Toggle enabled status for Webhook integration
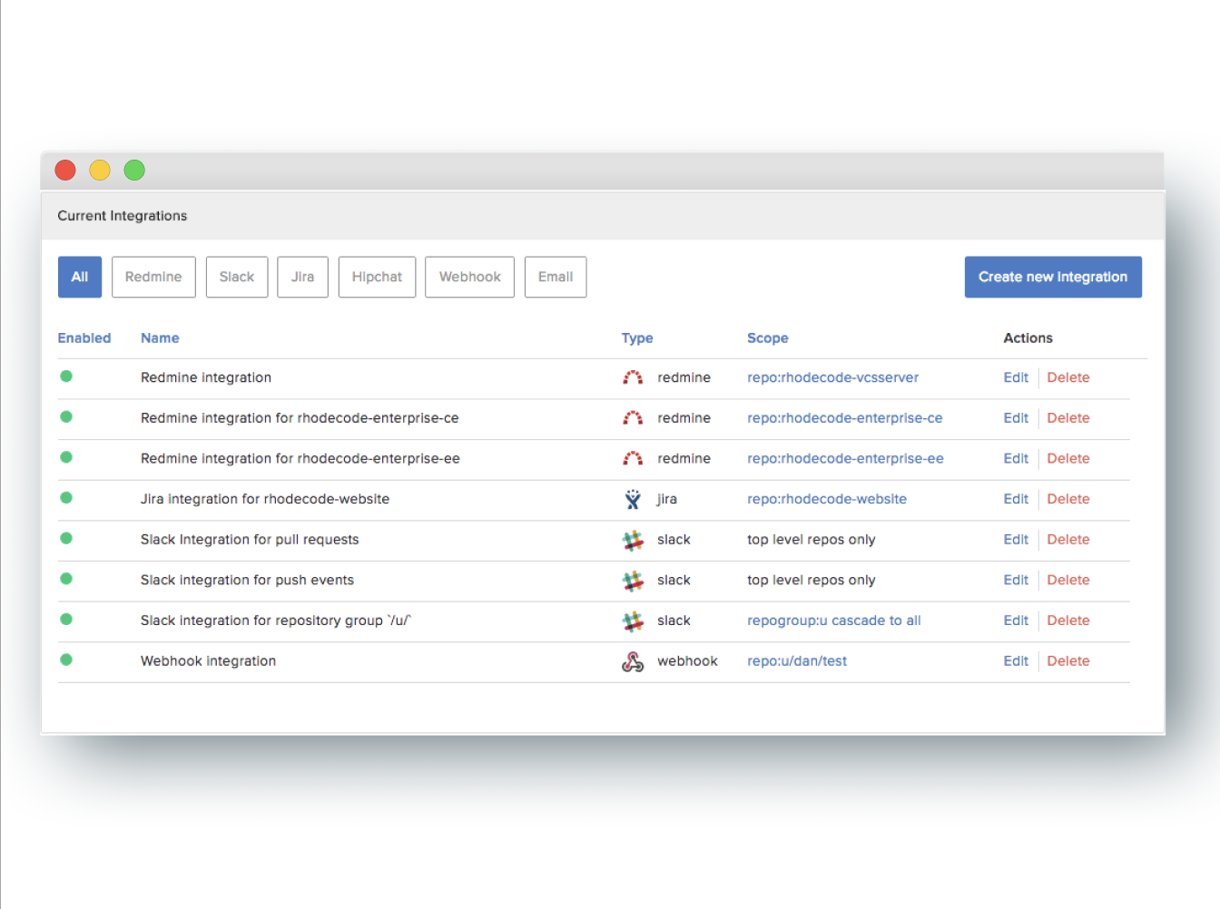This screenshot has height=909, width=1220. (x=65, y=660)
